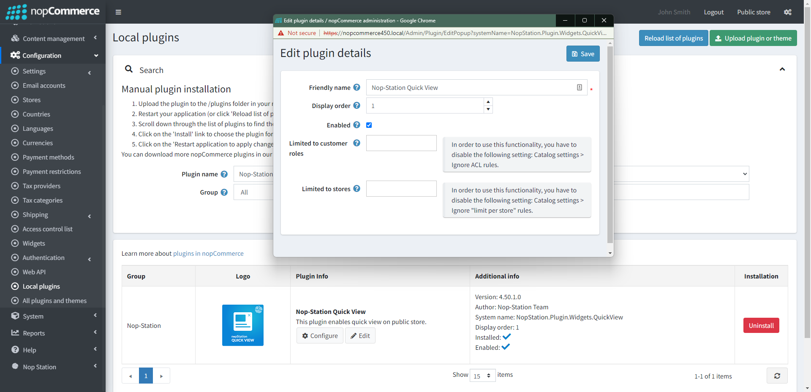Click the Limited to stores field
811x392 pixels.
tap(401, 189)
